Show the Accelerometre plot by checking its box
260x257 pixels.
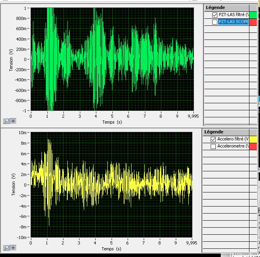pos(213,146)
